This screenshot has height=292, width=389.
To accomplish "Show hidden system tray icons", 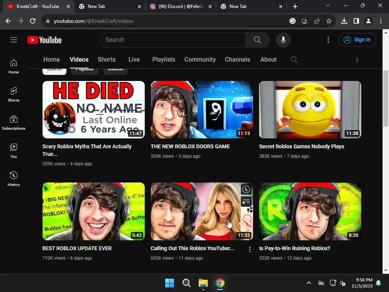I will (x=308, y=283).
